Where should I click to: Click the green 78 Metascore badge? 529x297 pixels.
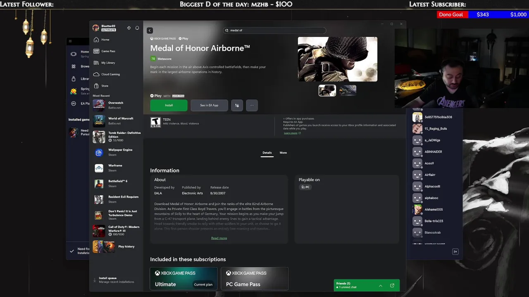(x=153, y=59)
